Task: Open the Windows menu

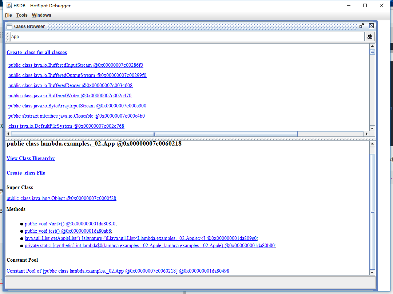Action: click(x=41, y=15)
